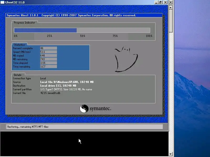Viewport: 210px width, 157px height.
Task: Click the Destination label in Details
Action: pyautogui.click(x=19, y=86)
